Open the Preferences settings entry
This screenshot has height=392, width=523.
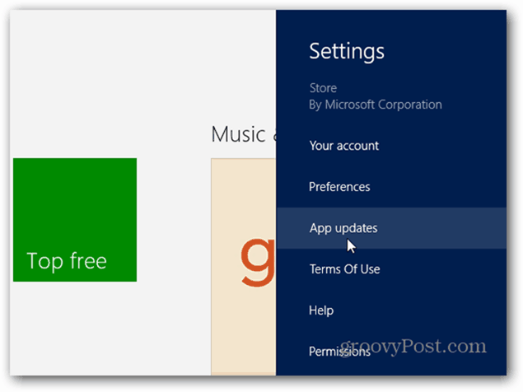pos(339,187)
